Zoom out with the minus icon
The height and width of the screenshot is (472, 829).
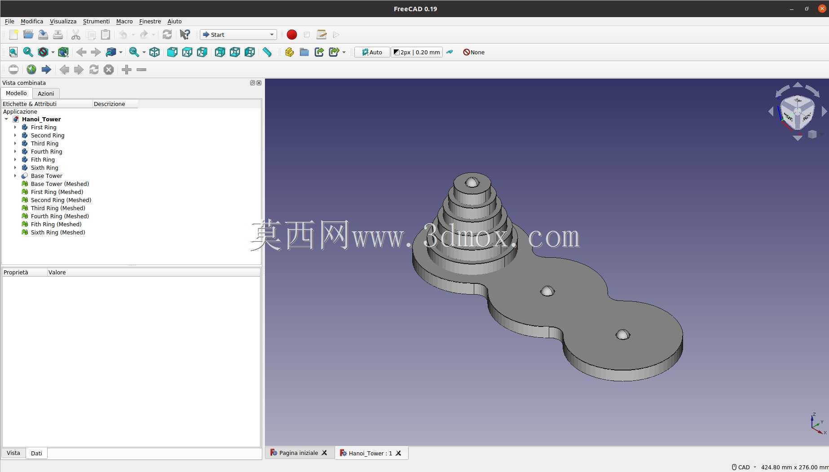click(141, 70)
